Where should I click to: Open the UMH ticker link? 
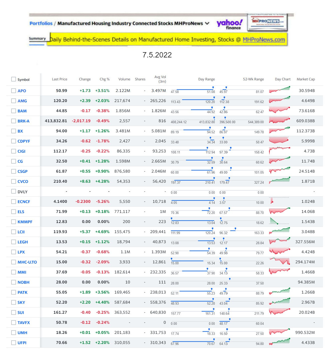tap(22, 333)
